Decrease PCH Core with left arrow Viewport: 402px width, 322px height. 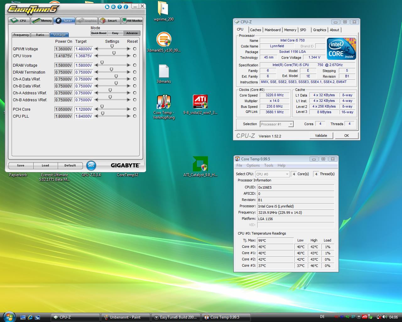click(x=96, y=109)
